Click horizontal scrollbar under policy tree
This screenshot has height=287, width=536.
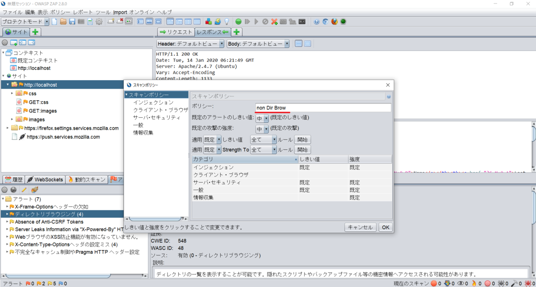[x=156, y=219]
